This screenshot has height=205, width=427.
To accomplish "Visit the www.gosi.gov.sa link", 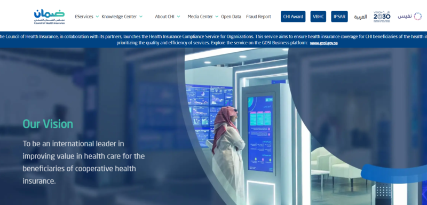I will point(324,43).
